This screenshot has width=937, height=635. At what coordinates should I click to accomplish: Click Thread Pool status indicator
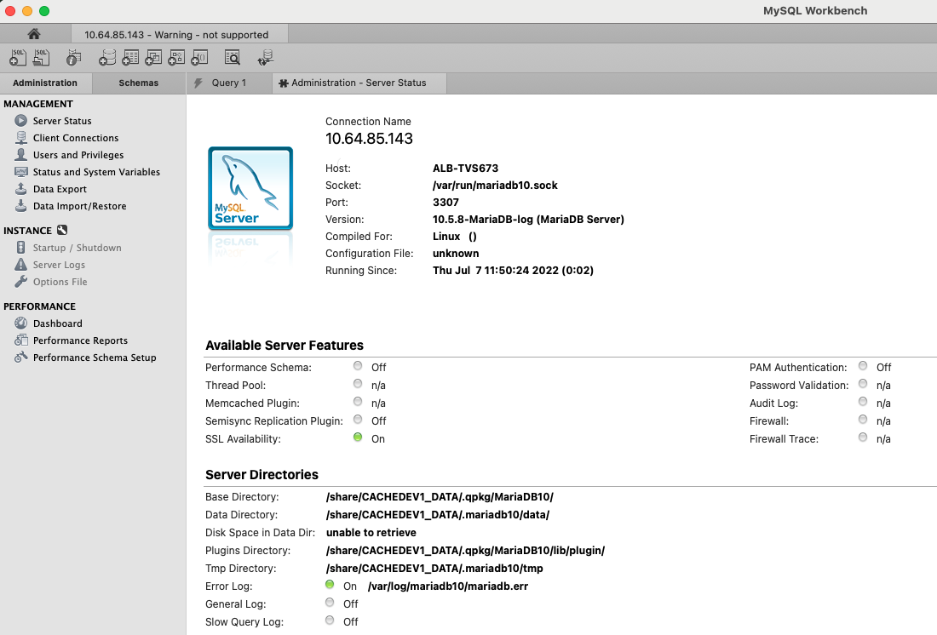(358, 384)
